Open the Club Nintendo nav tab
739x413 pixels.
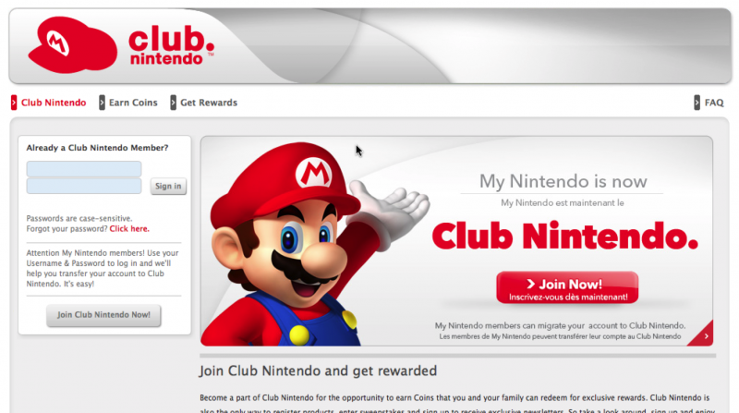coord(54,103)
